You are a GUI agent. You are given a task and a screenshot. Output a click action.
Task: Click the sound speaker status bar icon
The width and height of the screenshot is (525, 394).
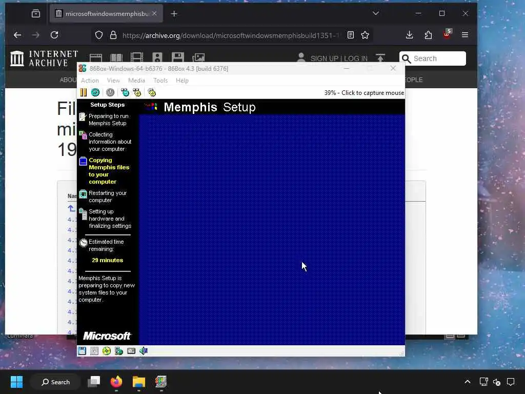coord(144,351)
